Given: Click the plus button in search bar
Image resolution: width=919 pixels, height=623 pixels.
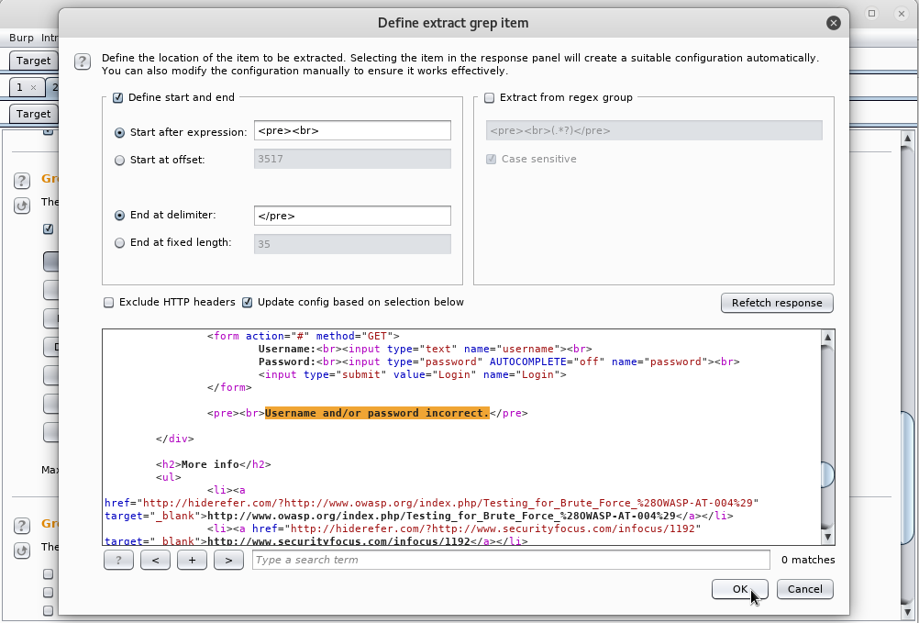Looking at the screenshot, I should (x=192, y=560).
